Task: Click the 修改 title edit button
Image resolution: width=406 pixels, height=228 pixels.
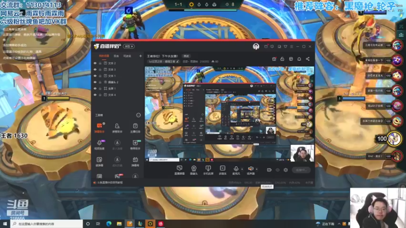Action: point(186,56)
